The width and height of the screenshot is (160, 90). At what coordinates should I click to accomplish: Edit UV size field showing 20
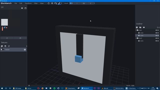[20, 38]
